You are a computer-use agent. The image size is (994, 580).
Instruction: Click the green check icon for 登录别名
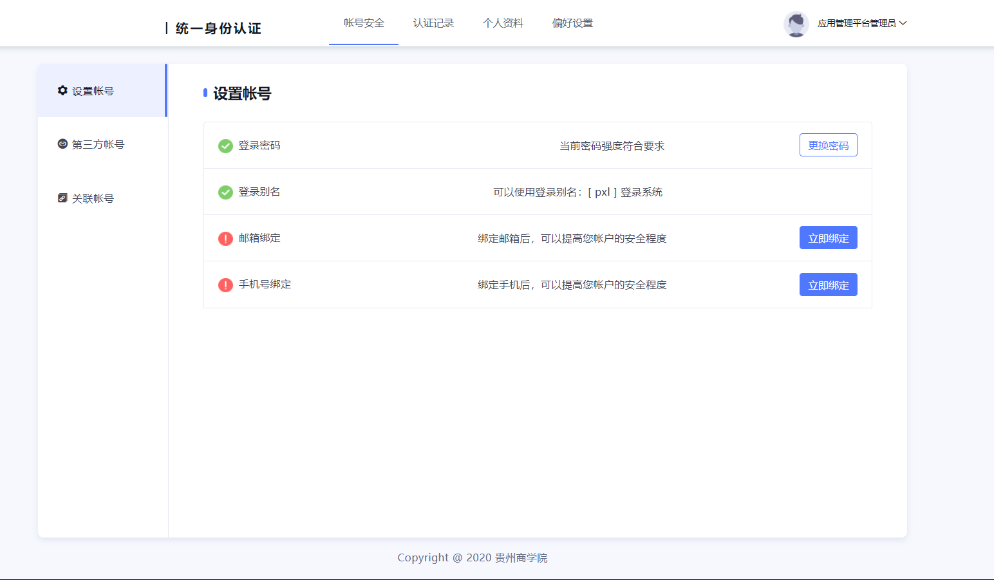coord(225,192)
